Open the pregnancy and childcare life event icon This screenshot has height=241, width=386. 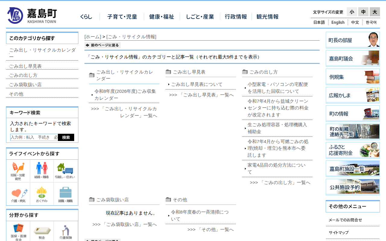(18, 171)
